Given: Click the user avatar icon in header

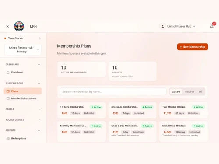Looking at the screenshot, I should coord(162,26).
